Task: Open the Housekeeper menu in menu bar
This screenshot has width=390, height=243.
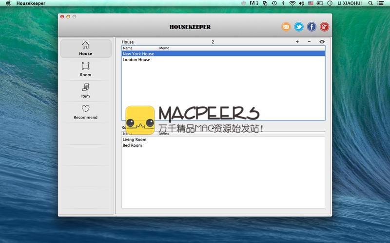Action: click(x=31, y=3)
